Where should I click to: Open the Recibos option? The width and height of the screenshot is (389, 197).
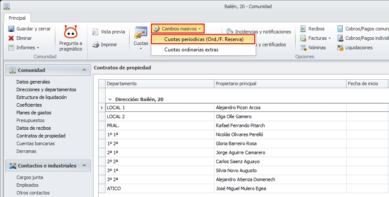(x=303, y=29)
